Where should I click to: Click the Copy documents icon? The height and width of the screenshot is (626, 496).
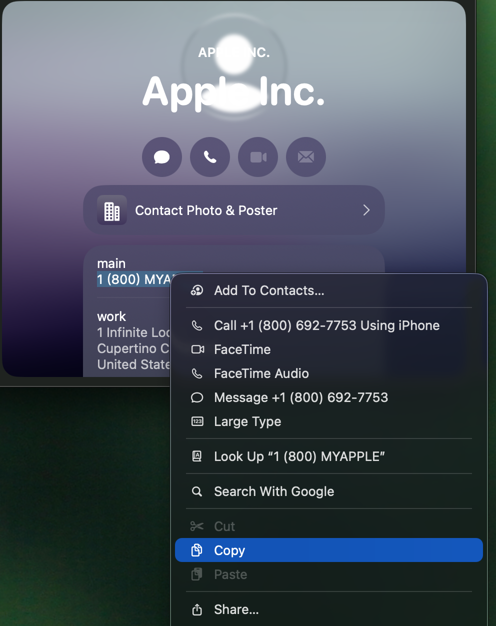(x=197, y=550)
